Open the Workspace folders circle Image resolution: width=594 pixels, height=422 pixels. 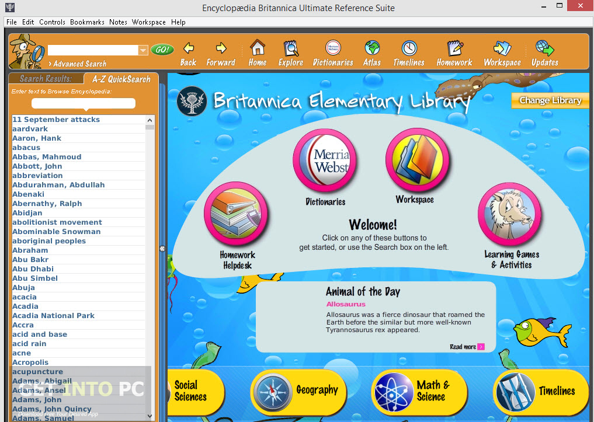[x=418, y=159]
